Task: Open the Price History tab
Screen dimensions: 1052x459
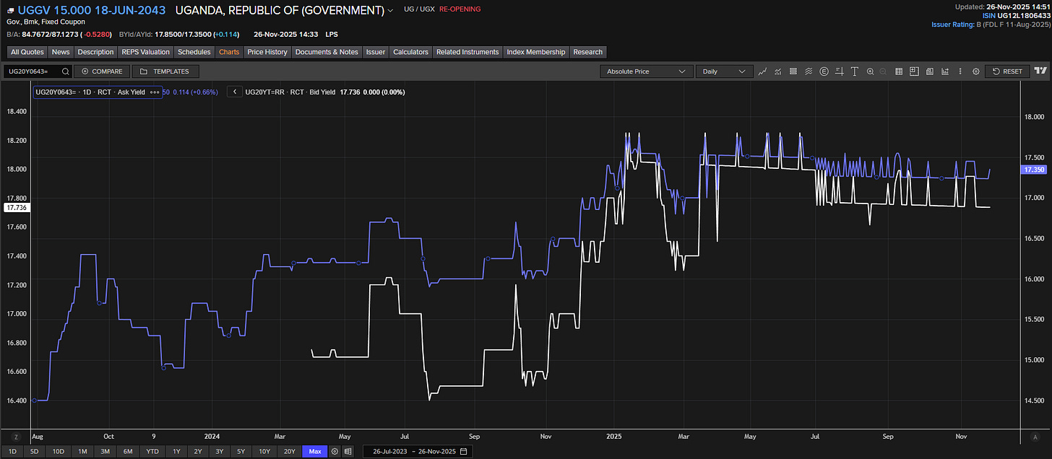Action: tap(267, 52)
